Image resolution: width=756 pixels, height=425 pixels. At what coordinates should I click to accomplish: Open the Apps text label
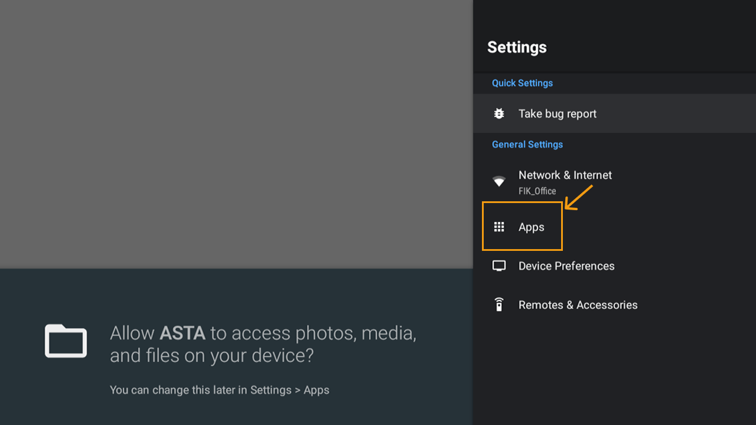coord(531,227)
